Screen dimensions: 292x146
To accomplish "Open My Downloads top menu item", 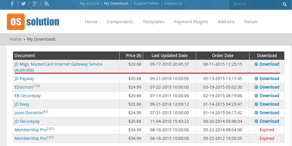I will [116, 4].
